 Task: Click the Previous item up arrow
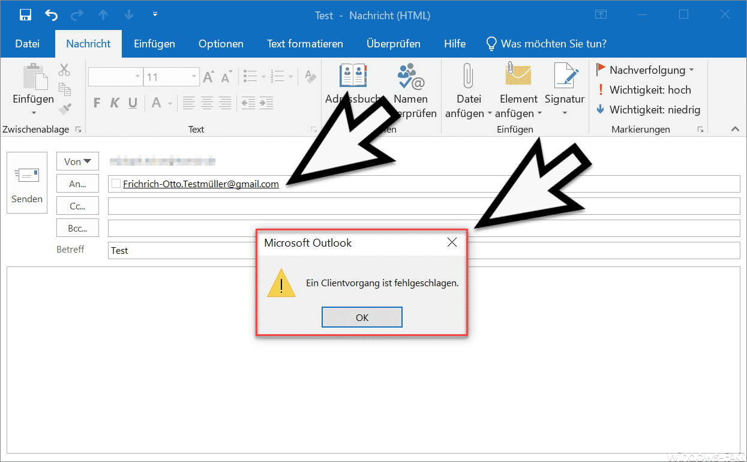(104, 14)
